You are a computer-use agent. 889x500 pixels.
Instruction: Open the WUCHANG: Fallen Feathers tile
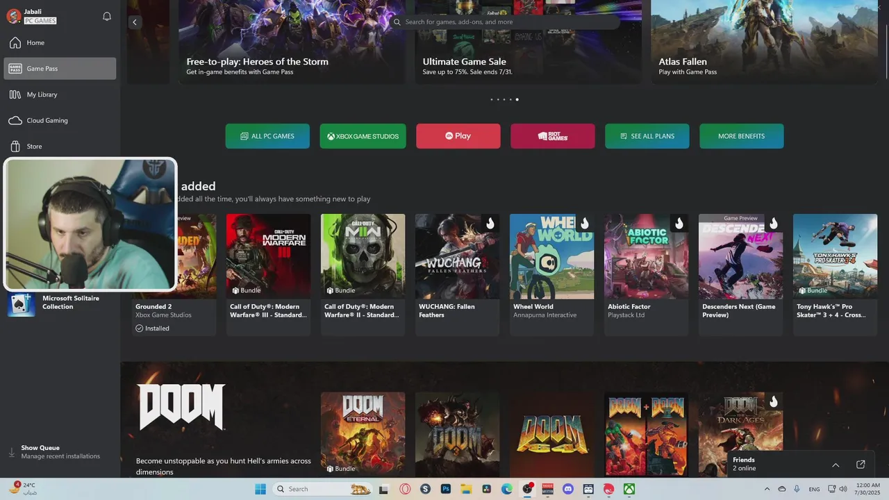coord(457,274)
